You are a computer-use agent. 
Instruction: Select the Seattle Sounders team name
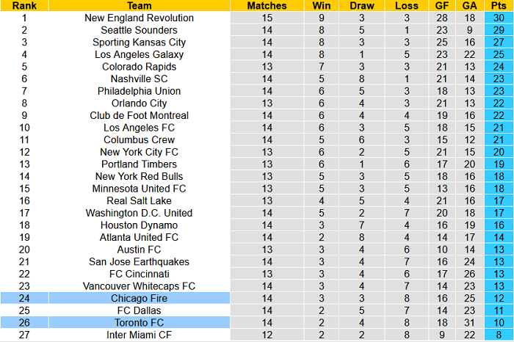point(139,30)
